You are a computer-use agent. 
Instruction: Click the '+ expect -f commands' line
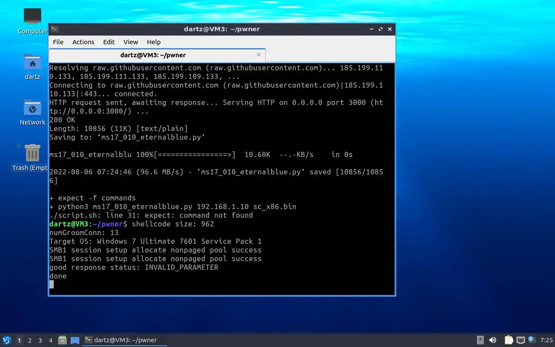[93, 198]
